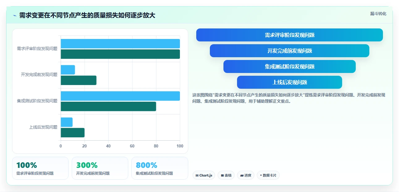Click the 表格 chip
This screenshot has width=399, height=192.
pos(226,175)
